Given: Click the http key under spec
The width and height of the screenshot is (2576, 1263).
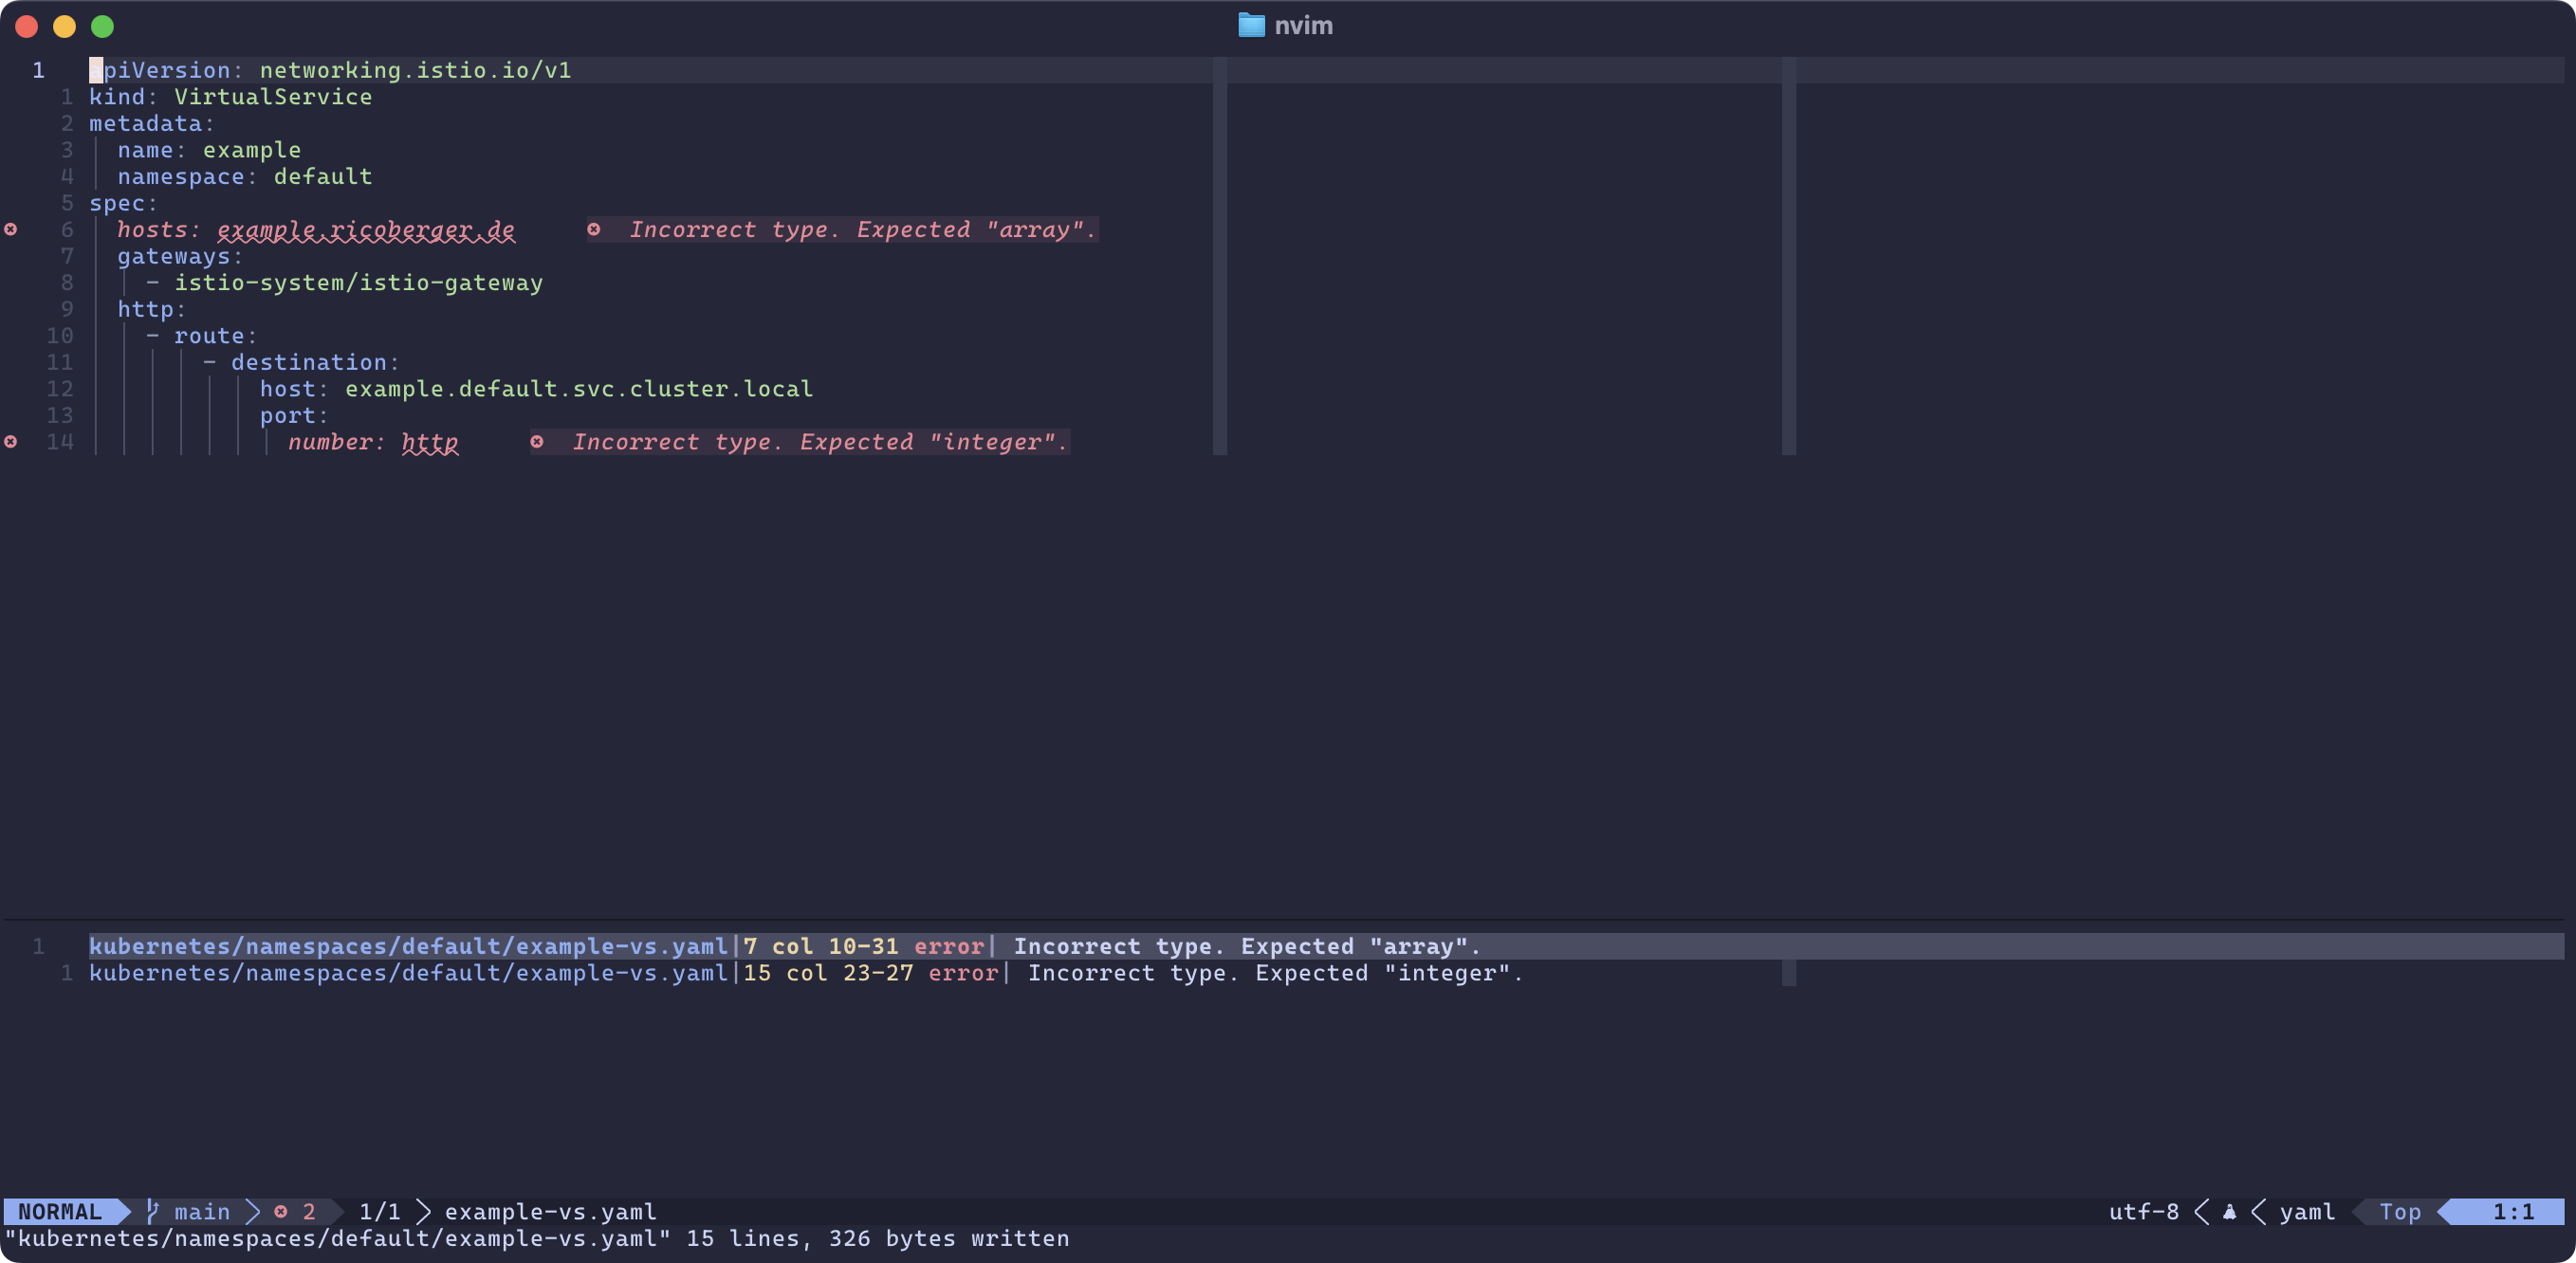Looking at the screenshot, I should coord(146,309).
